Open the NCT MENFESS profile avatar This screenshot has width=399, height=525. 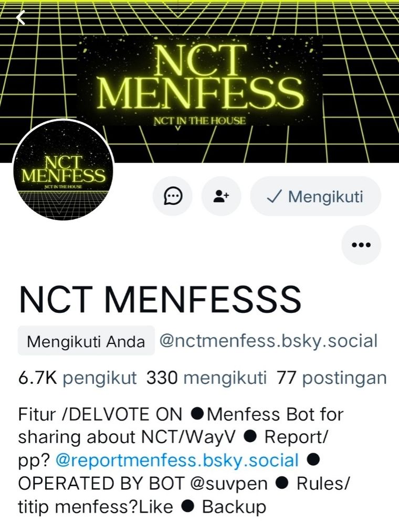coord(64,170)
